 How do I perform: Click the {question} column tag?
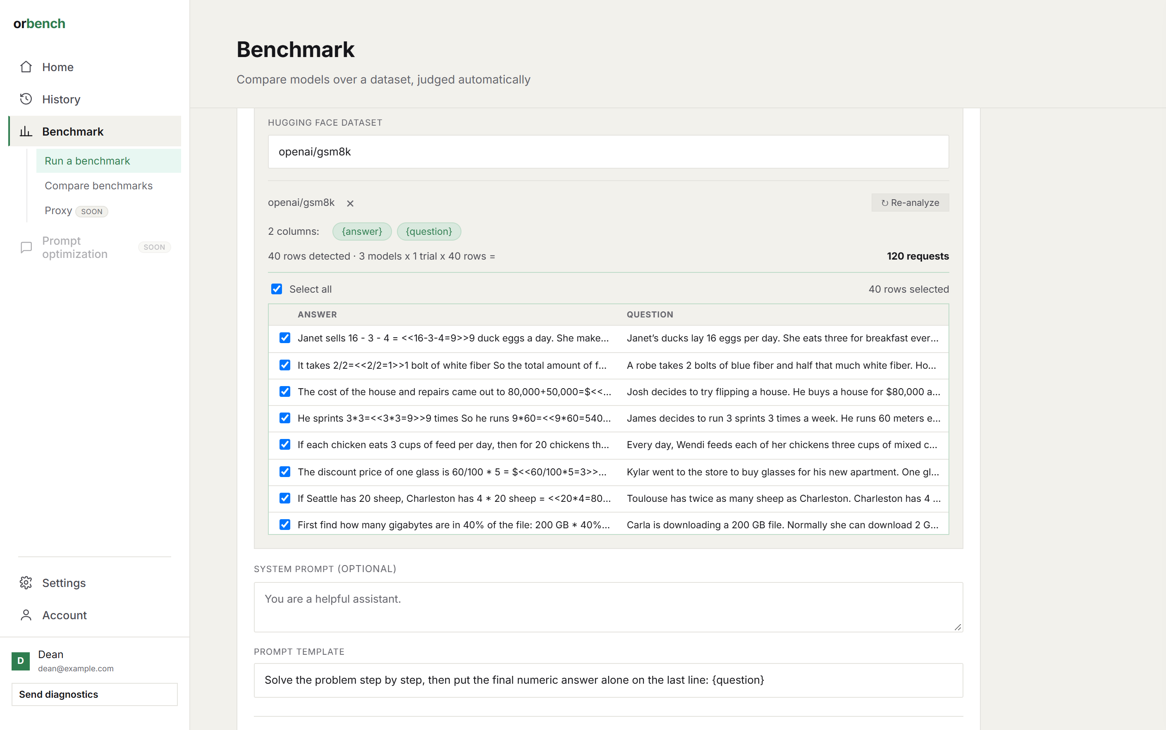[x=429, y=231]
